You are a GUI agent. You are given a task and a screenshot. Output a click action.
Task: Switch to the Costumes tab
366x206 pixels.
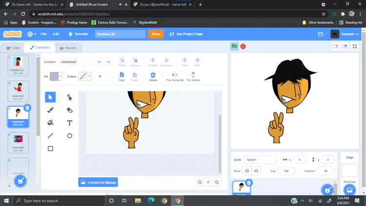point(40,47)
